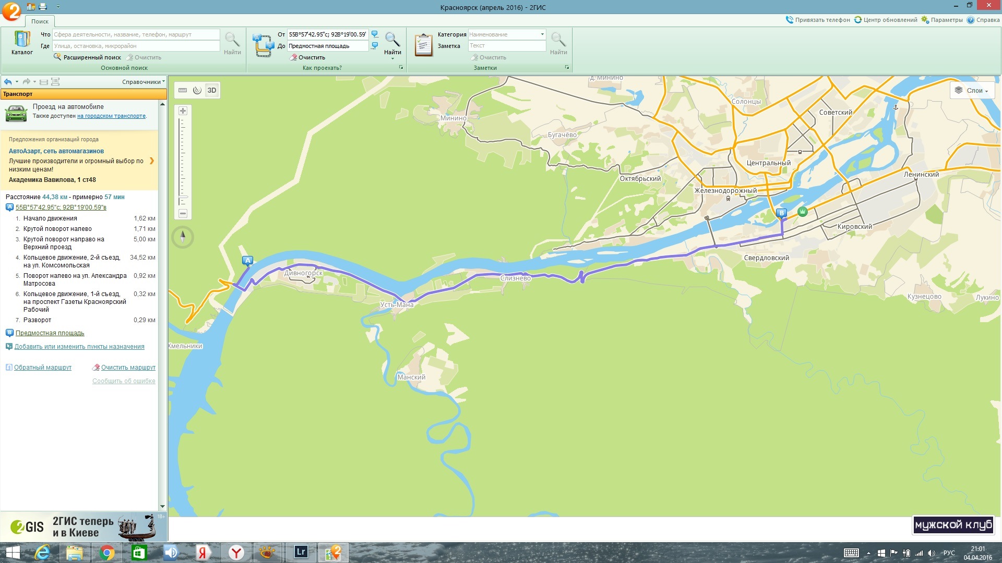Screen dimensions: 1002x563
Task: Open Справка help
Action: tap(983, 20)
